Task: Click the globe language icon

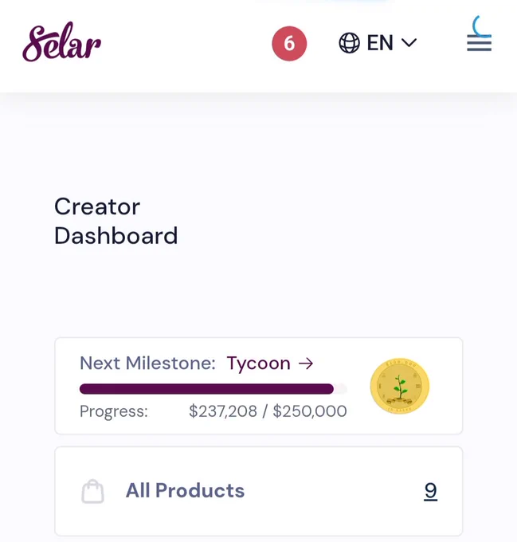Action: click(x=349, y=43)
